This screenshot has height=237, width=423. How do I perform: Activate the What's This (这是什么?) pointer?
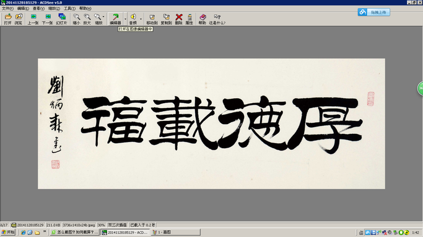(217, 19)
